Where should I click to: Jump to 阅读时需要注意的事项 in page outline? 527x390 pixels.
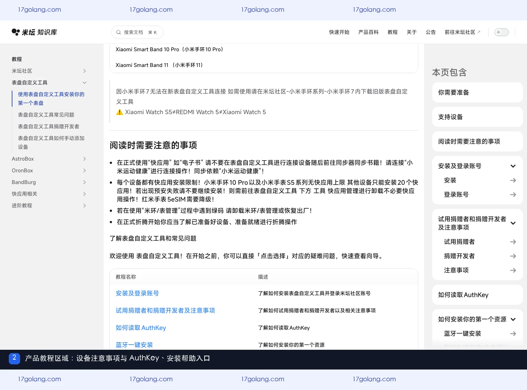[477, 142]
